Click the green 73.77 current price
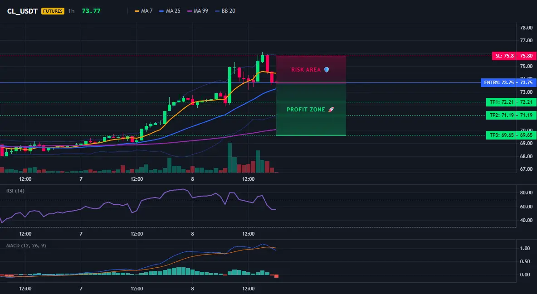 [x=91, y=11]
